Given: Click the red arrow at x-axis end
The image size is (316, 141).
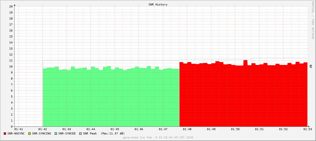Looking at the screenshot, I should (x=309, y=126).
